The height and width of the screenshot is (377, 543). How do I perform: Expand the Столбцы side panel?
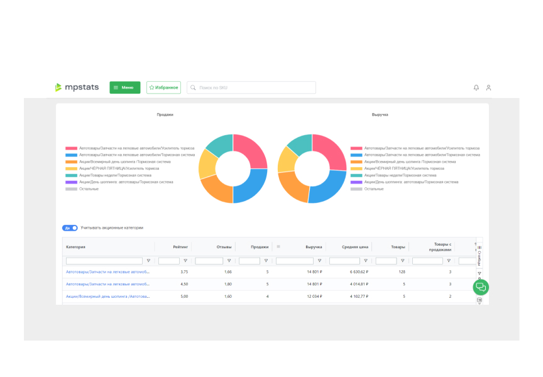click(480, 256)
